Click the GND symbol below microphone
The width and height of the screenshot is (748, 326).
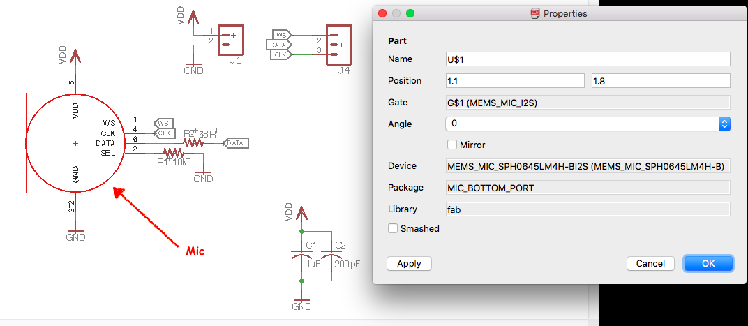coord(75,235)
